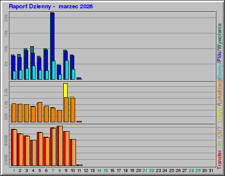Image resolution: width=225 pixels, height=176 pixels.
Task: Click day label 21 on the axis
Action: coord(145,171)
